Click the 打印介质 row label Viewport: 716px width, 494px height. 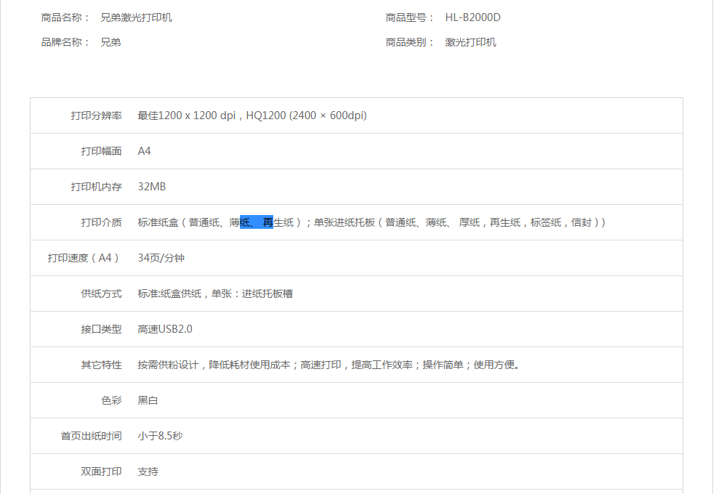click(101, 223)
